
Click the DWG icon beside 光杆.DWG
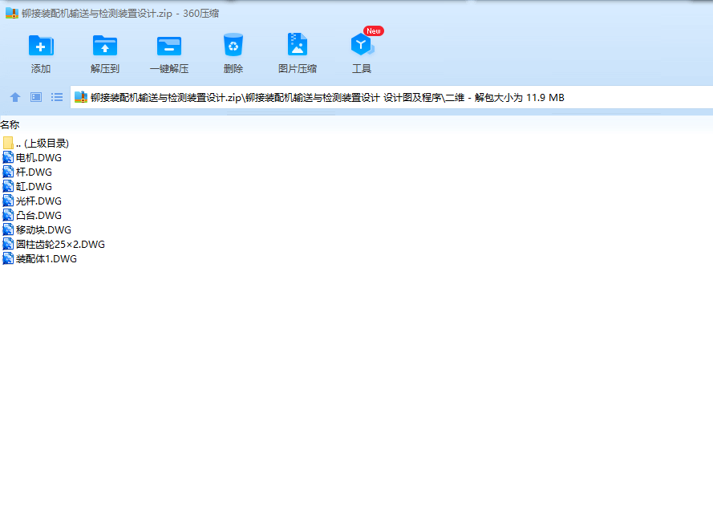coord(8,201)
